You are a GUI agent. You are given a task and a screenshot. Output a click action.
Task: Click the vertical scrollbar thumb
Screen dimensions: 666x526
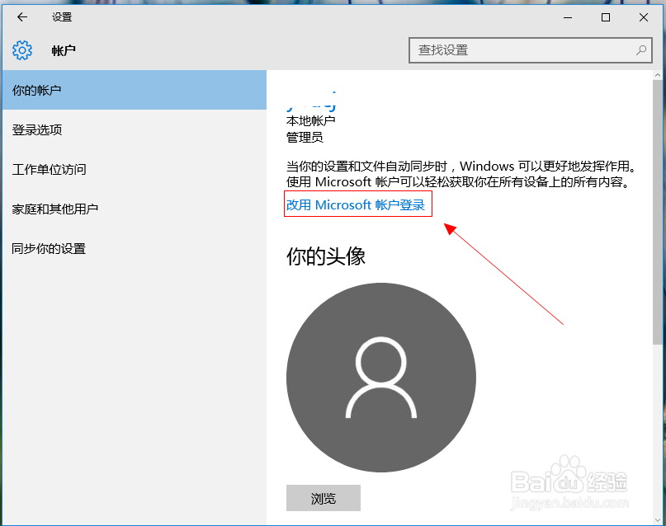pos(658,212)
